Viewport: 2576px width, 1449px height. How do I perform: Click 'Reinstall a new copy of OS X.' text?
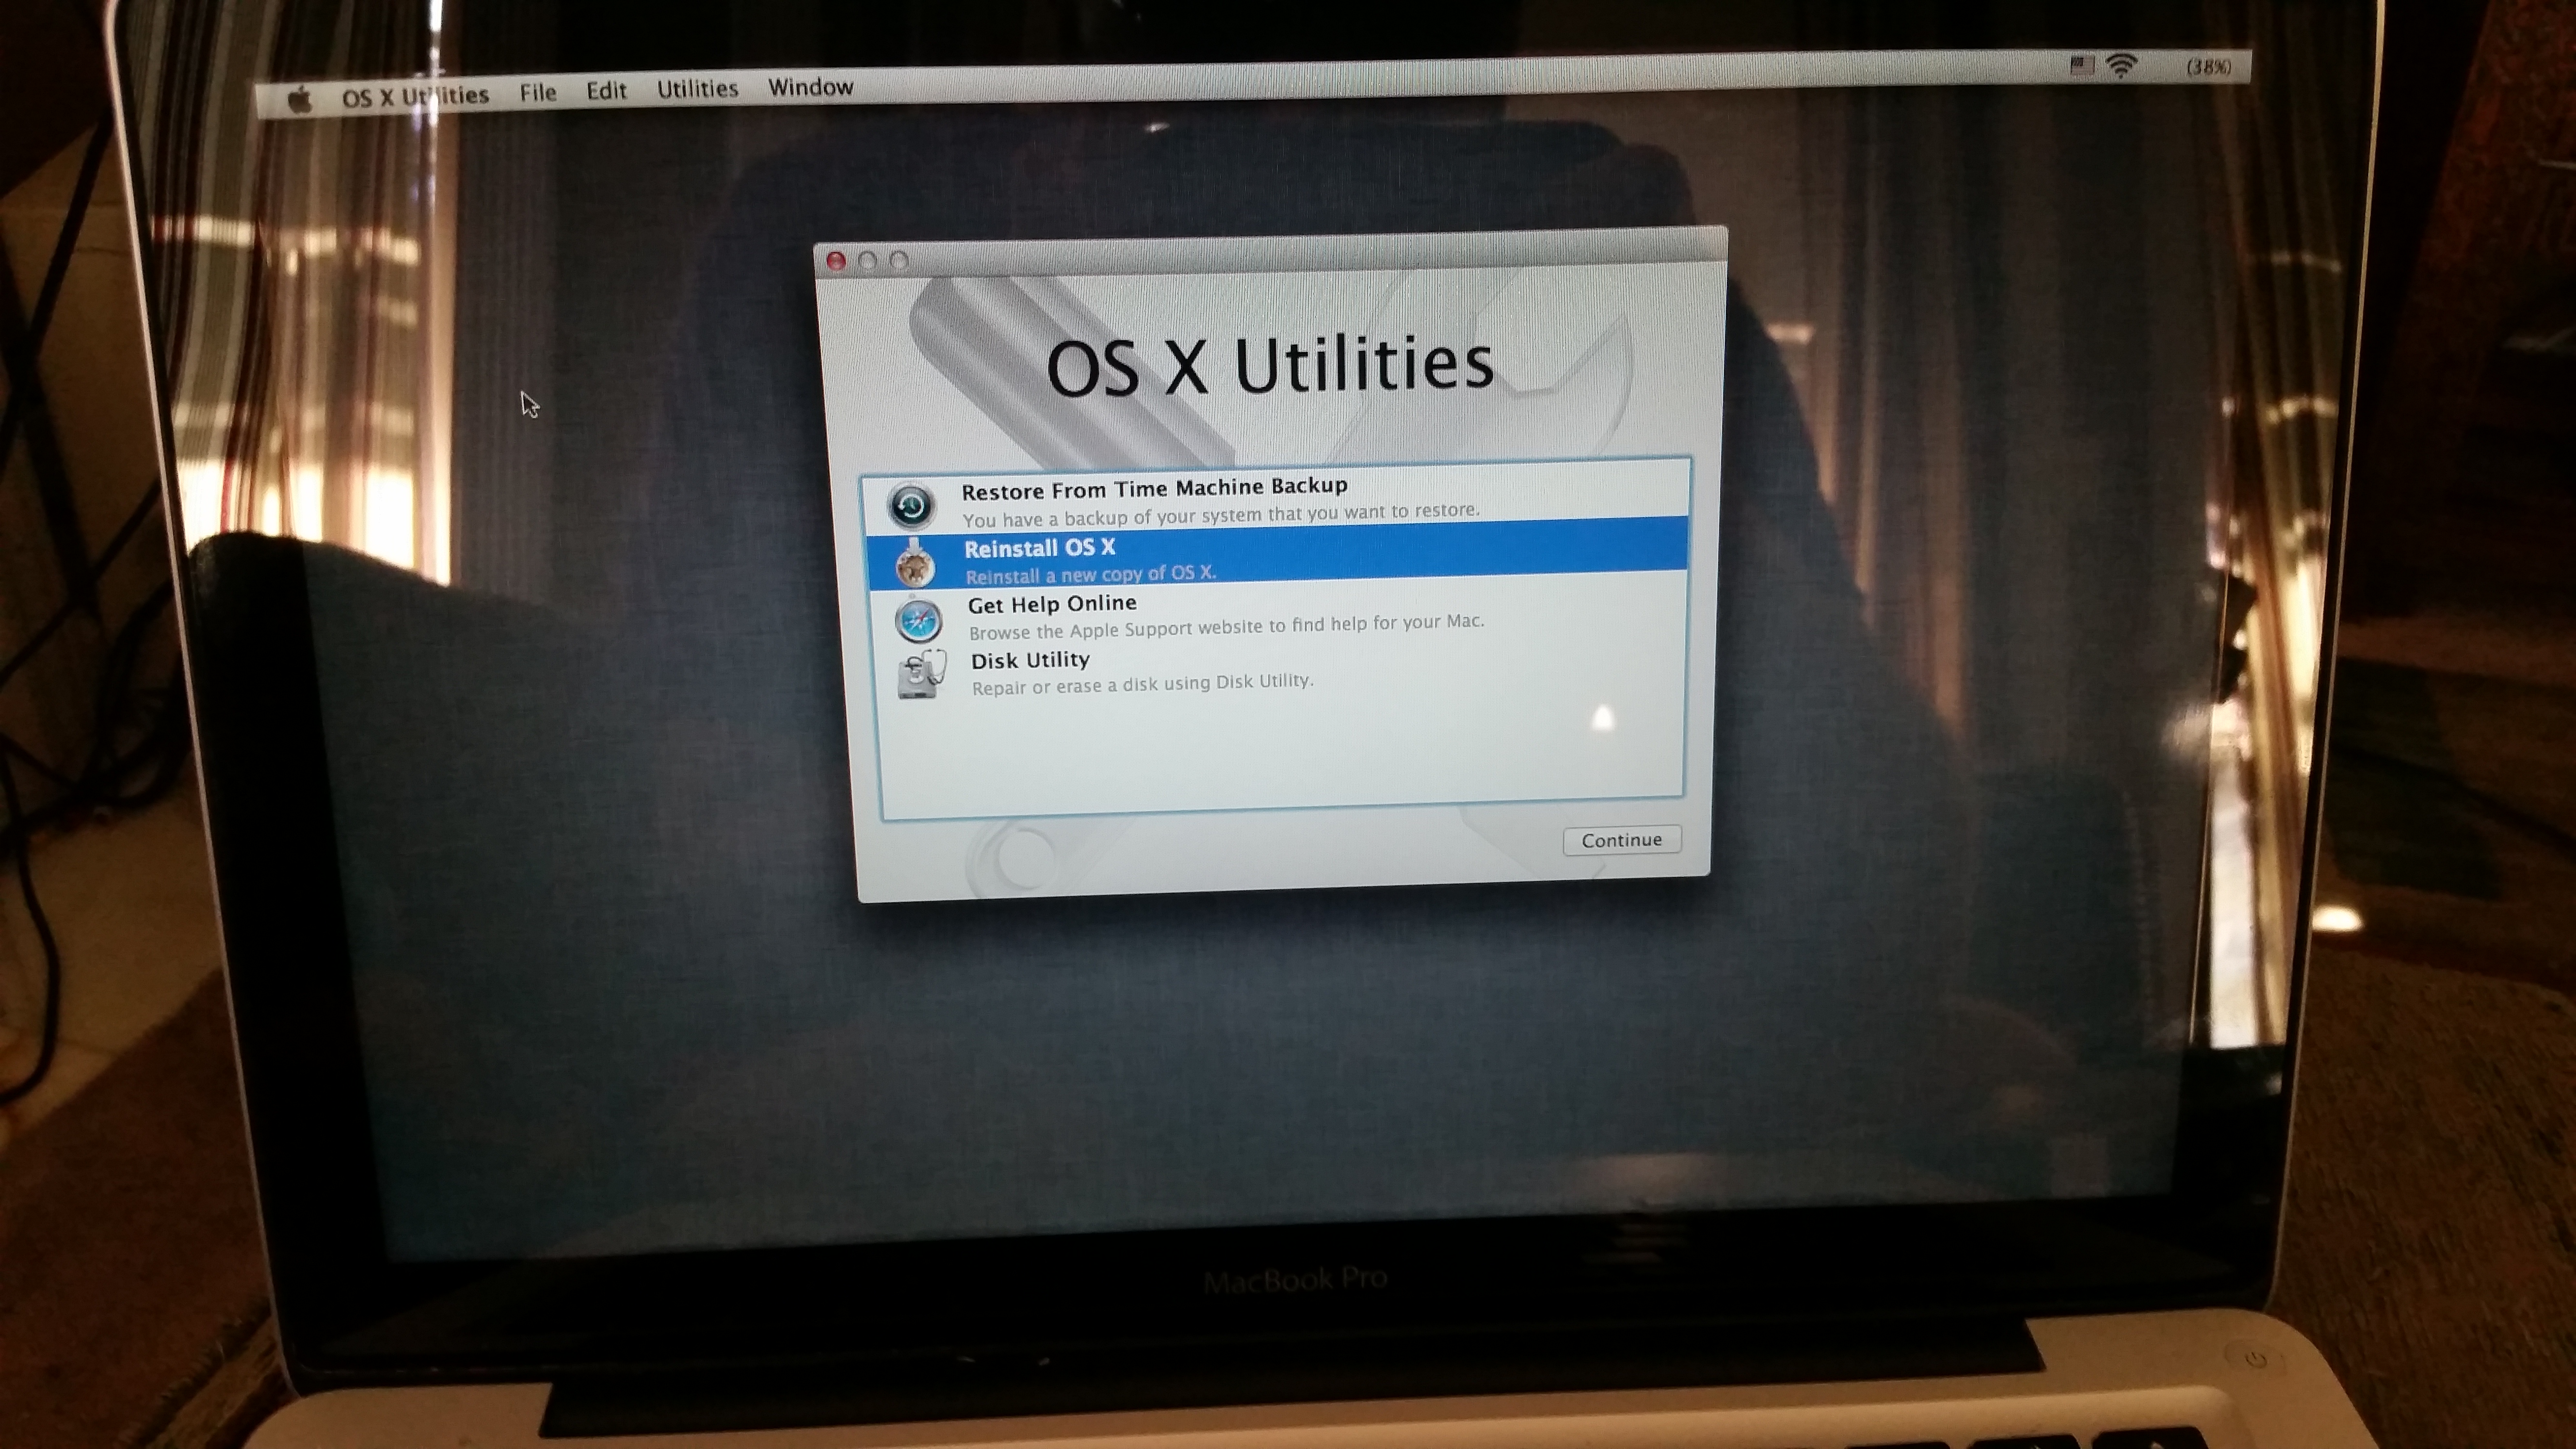1090,574
